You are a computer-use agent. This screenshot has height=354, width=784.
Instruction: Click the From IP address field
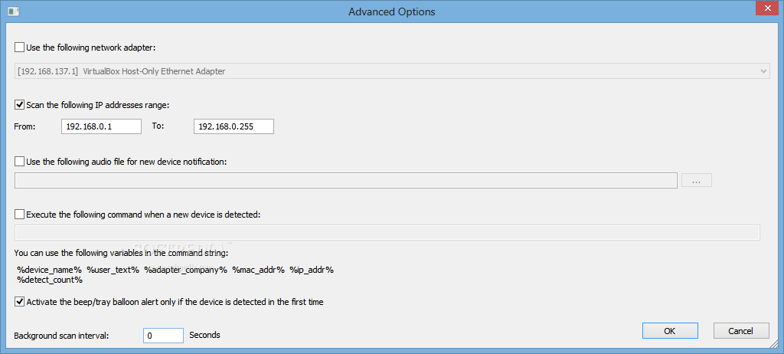coord(102,126)
